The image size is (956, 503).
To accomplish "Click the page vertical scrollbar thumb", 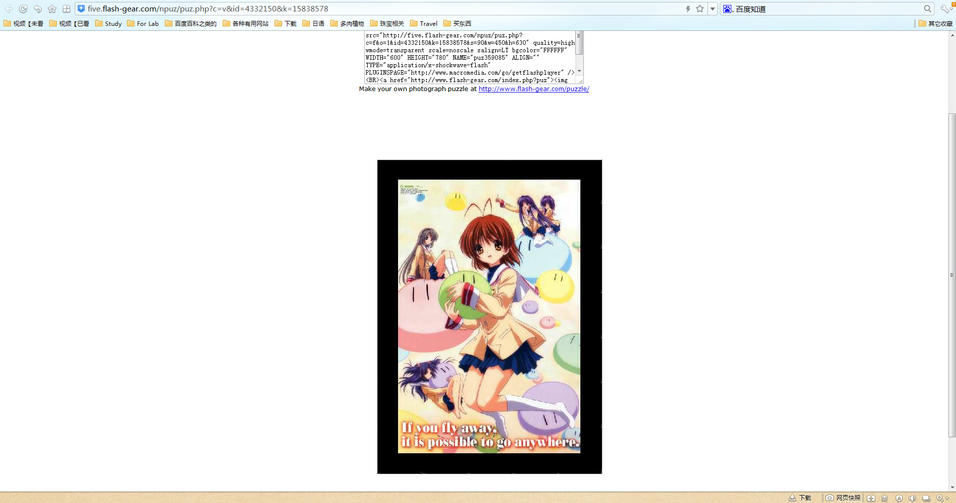I will point(952,275).
